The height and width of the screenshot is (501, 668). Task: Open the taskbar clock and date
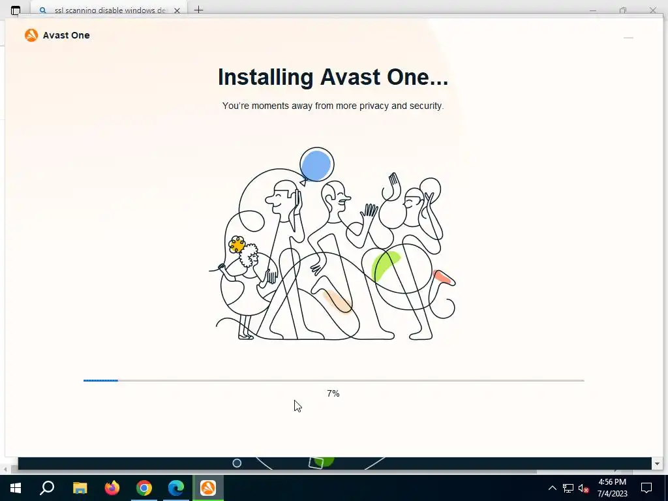coord(612,488)
